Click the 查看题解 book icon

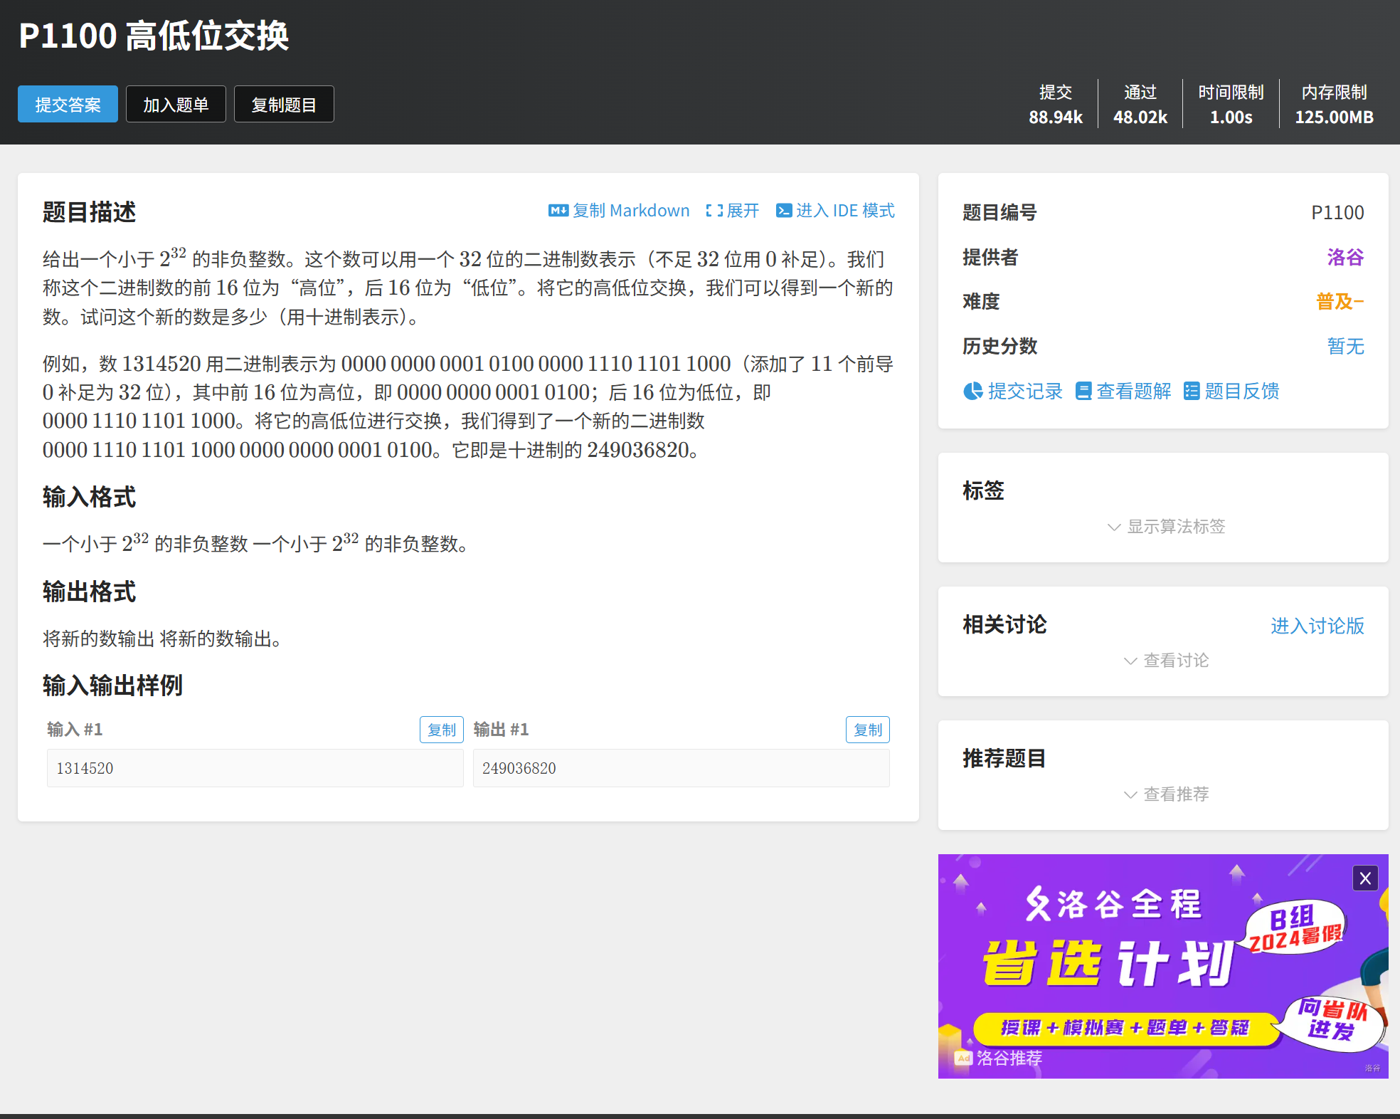1083,391
